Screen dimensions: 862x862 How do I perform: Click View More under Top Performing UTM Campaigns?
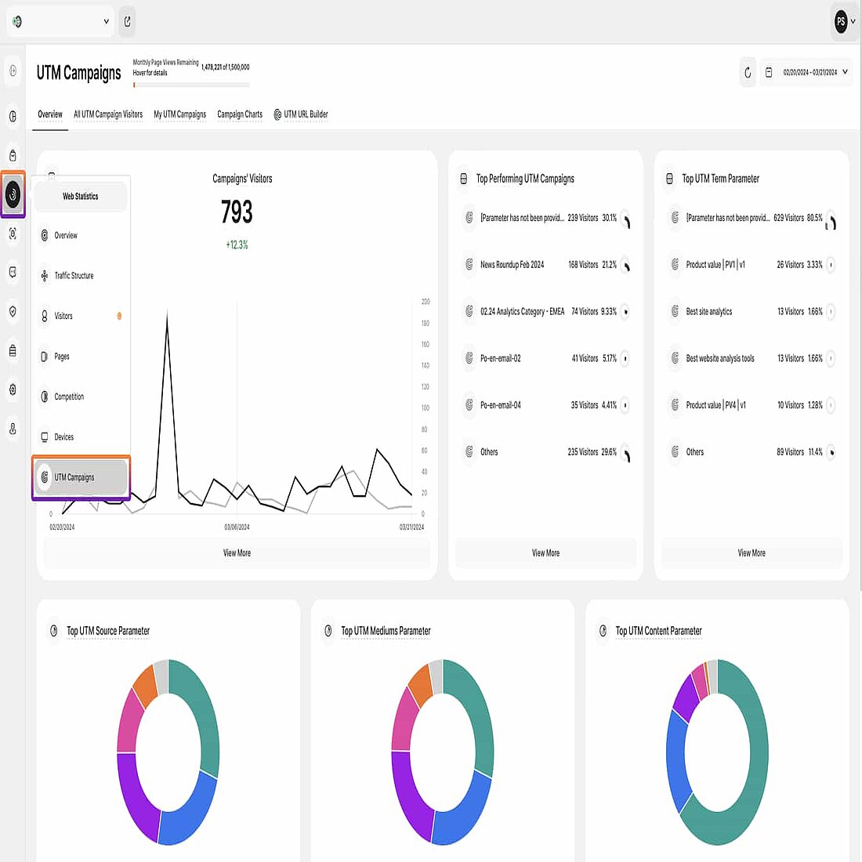click(545, 552)
